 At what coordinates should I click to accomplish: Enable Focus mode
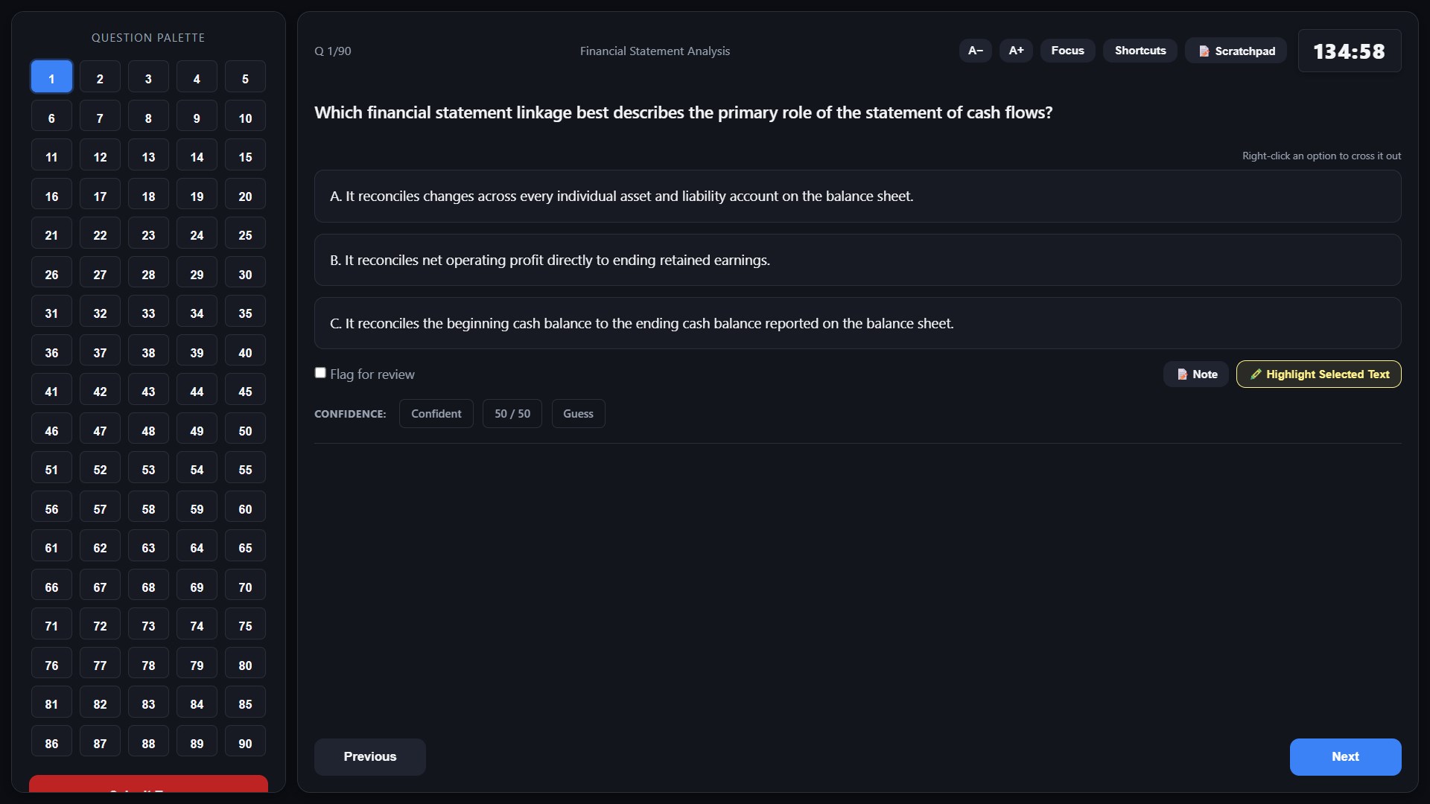pyautogui.click(x=1068, y=51)
